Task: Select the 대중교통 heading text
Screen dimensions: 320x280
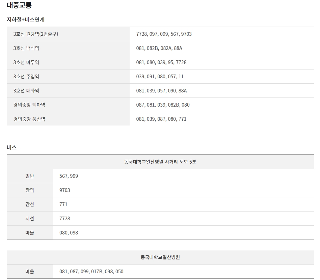Action: coord(19,5)
